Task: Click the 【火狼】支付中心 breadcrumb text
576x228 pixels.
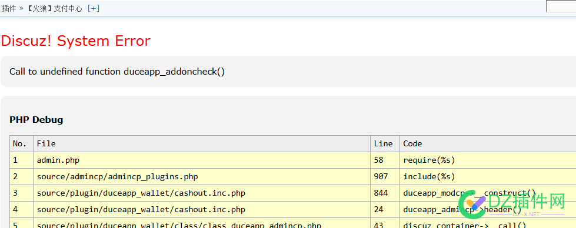Action: tap(54, 8)
